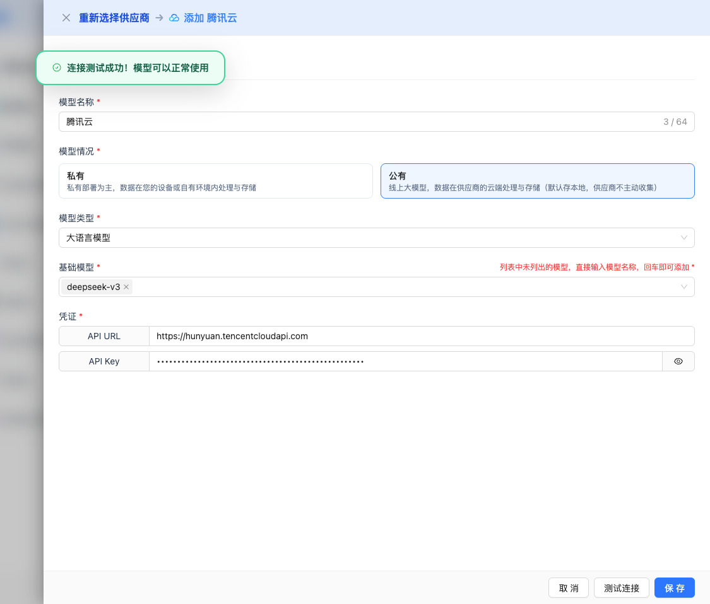This screenshot has height=604, width=710.
Task: Remove the deepseek-v3 tag
Action: pyautogui.click(x=126, y=287)
